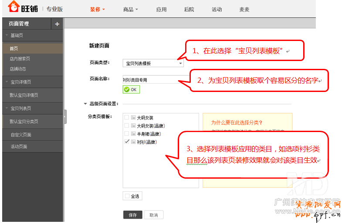Check the 半身裙(品牌) checkbox
Image resolution: width=345 pixels, height=224 pixels.
126,133
